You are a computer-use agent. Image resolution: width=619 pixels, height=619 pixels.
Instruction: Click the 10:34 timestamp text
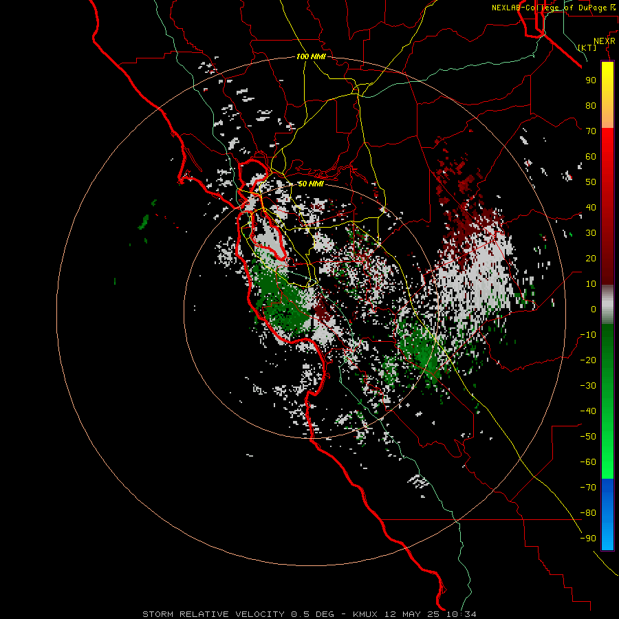tap(461, 614)
